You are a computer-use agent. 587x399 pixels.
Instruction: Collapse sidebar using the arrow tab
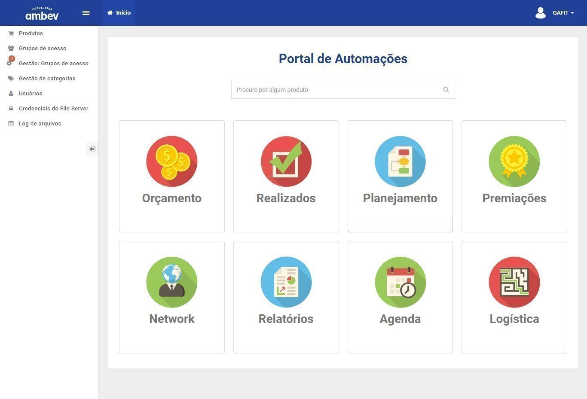[92, 149]
